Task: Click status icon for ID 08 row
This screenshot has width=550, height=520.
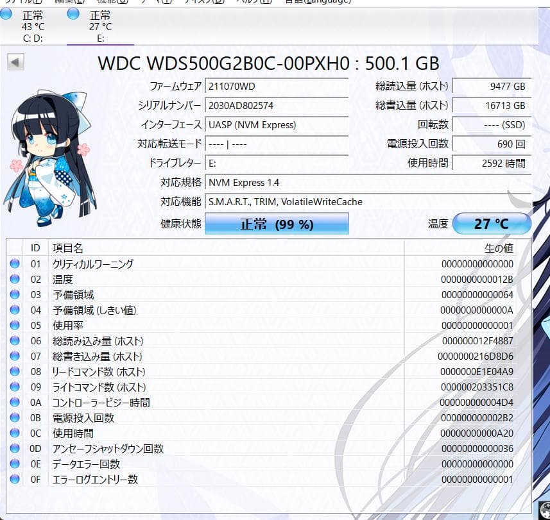Action: click(x=15, y=371)
